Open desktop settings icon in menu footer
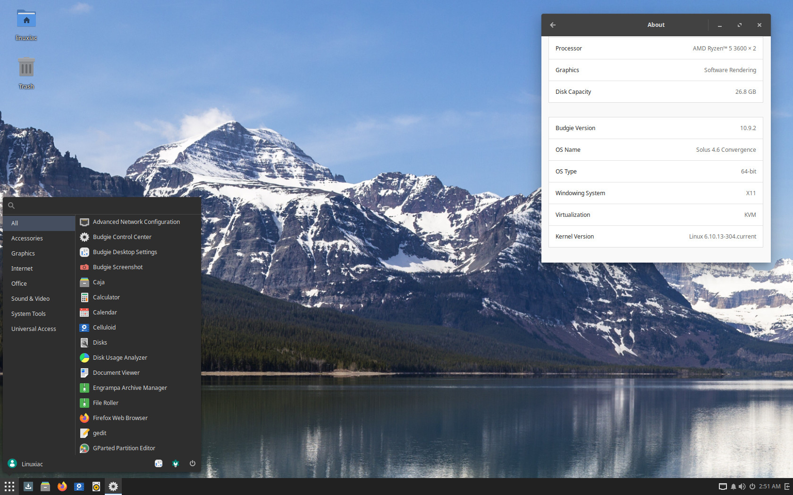This screenshot has width=793, height=495. click(x=159, y=464)
